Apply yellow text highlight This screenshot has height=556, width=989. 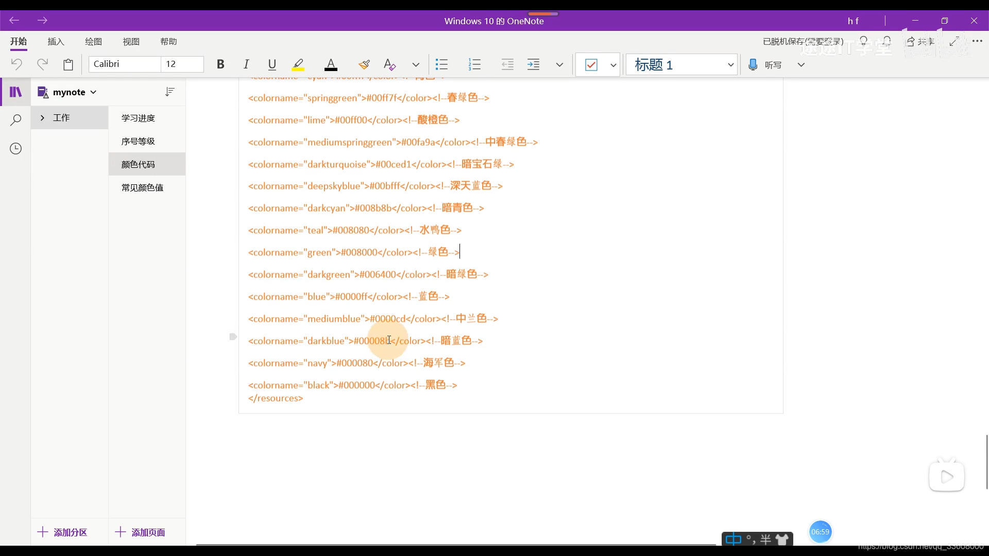[298, 64]
